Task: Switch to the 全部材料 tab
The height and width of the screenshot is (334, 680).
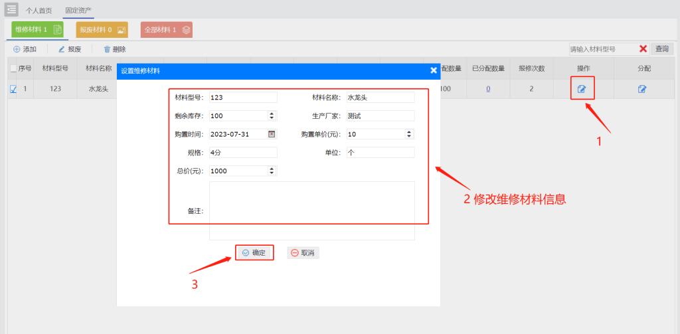Action: [x=167, y=30]
